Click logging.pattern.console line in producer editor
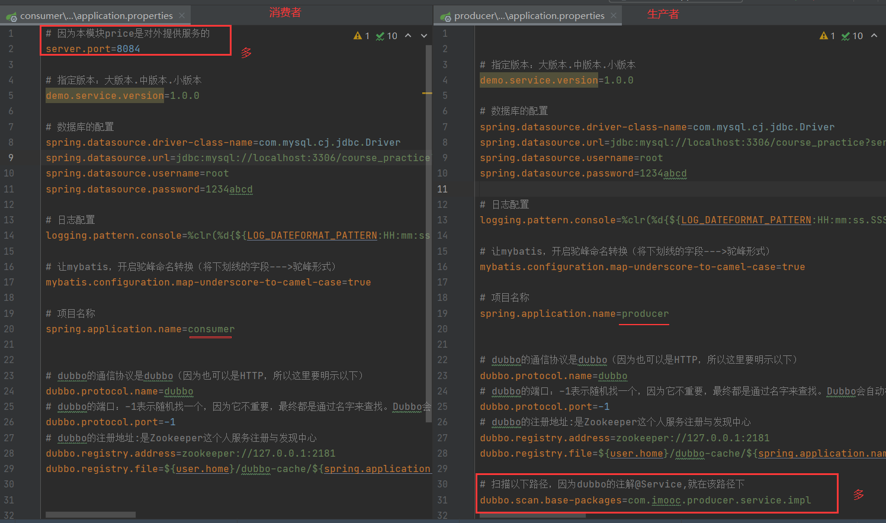886x523 pixels. coord(683,220)
